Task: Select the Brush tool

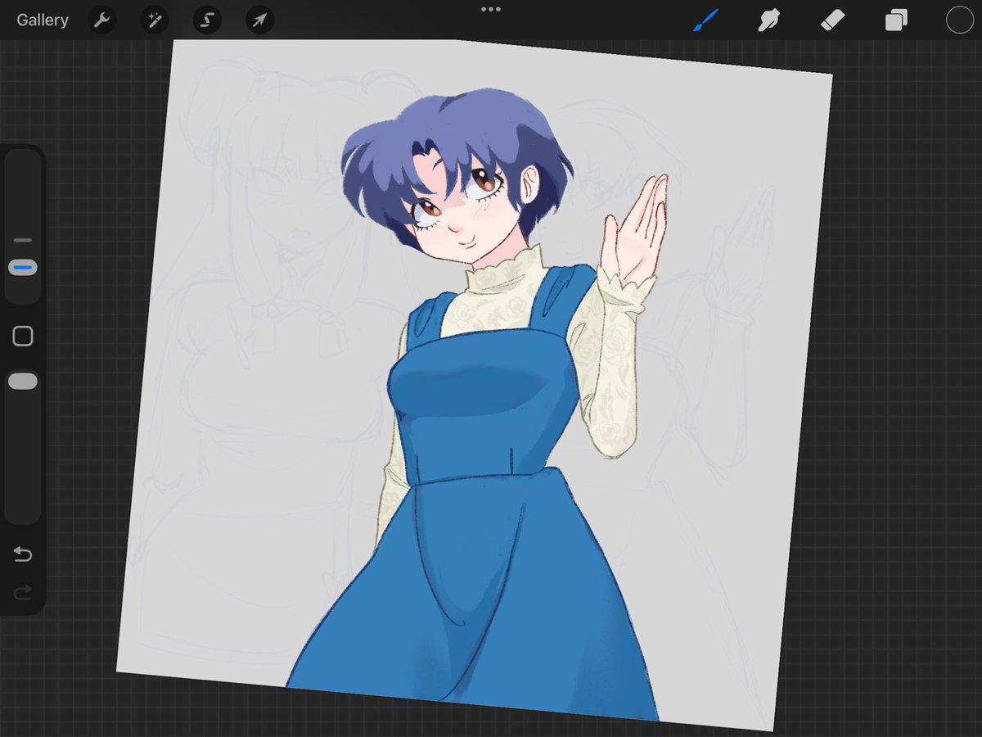Action: [x=705, y=20]
